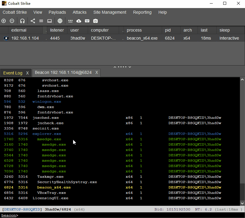
Task: Click the minus disconnect icon in toolbar
Action: click(x=12, y=21)
